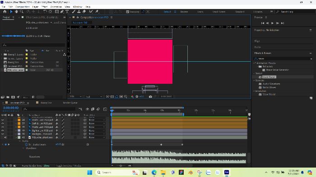Select the Rectangle shape tool
This screenshot has width=316, height=177.
(57, 12)
